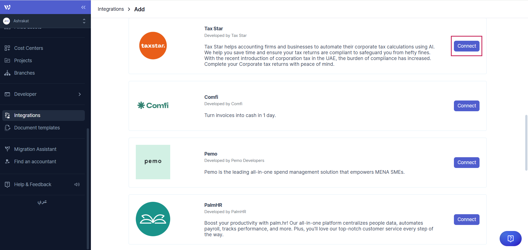The width and height of the screenshot is (528, 250).
Task: Click the Wafeq logo in sidebar header
Action: (x=7, y=7)
